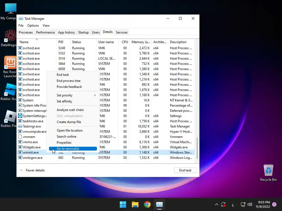282x211 pixels.
Task: Switch to the Services tab
Action: [x=121, y=32]
